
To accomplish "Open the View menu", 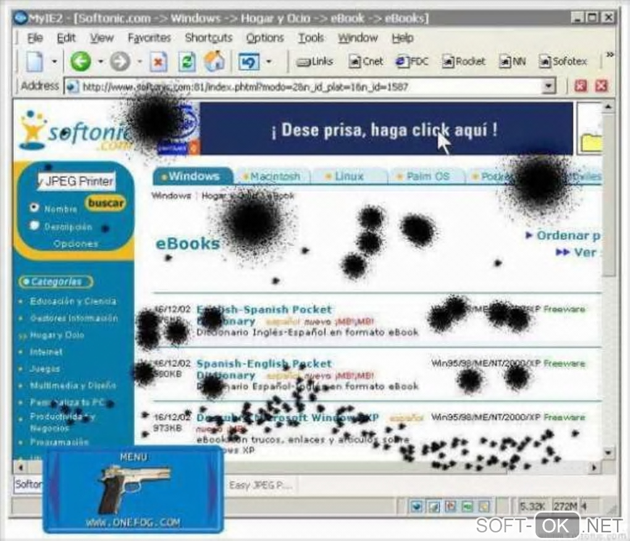I will [x=101, y=38].
